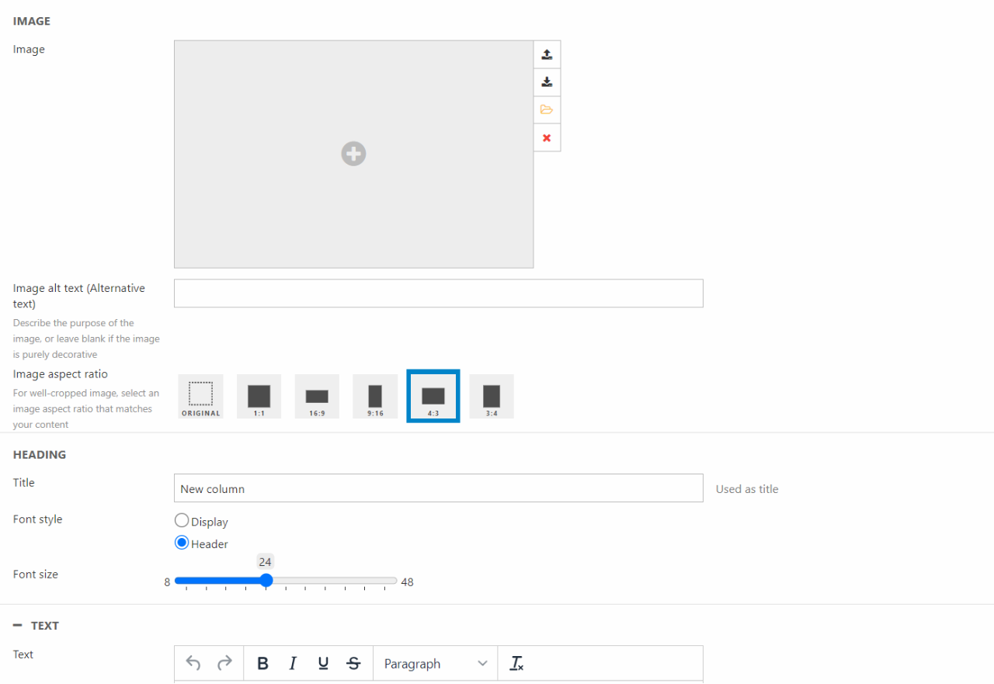The height and width of the screenshot is (684, 994).
Task: Click the plus icon in image placeholder
Action: click(353, 154)
